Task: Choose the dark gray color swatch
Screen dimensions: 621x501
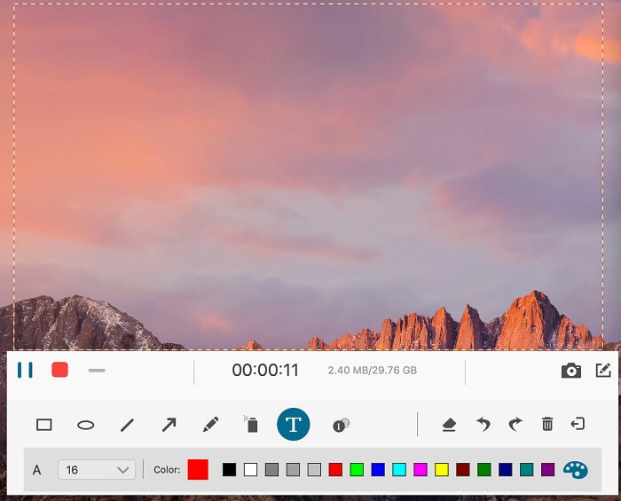Action: 271,470
